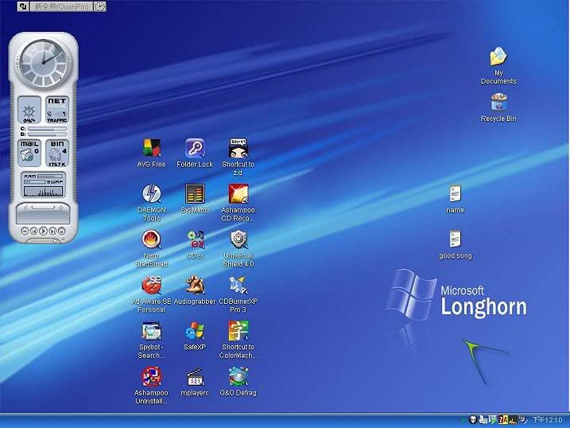Open ZoneAlarm ZA tray icon
The height and width of the screenshot is (428, 570).
503,419
